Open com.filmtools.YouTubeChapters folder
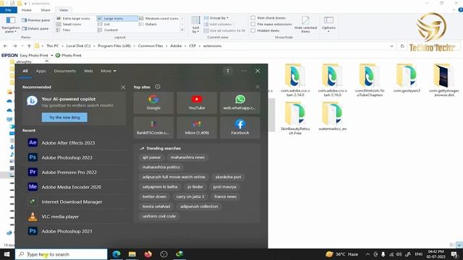463x260 pixels. click(x=369, y=80)
